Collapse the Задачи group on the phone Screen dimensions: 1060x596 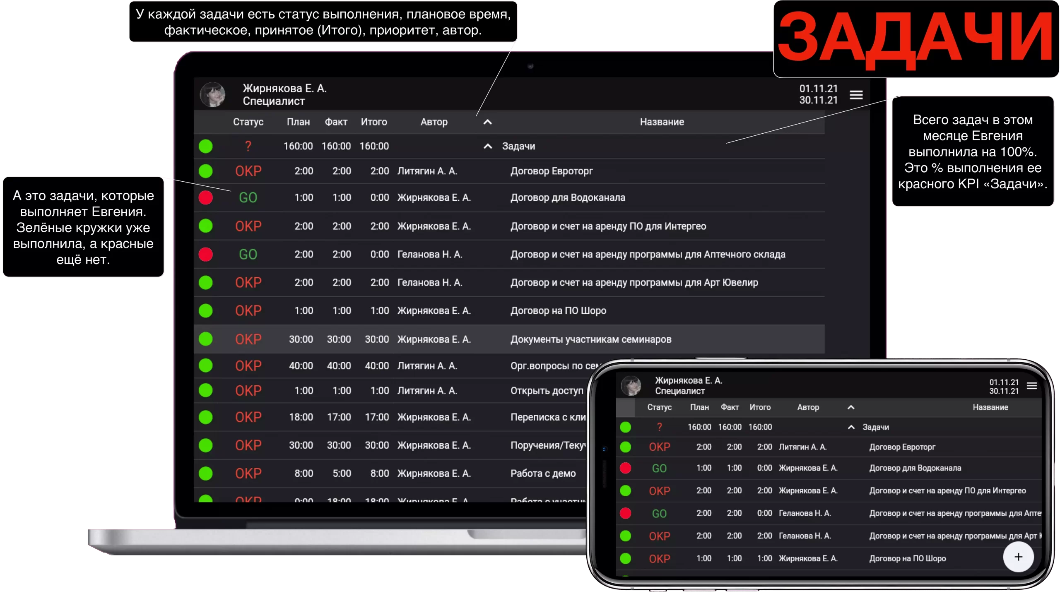[851, 427]
